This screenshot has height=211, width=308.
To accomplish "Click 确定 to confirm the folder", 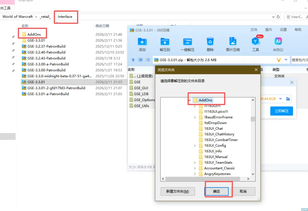I will pyautogui.click(x=216, y=191).
